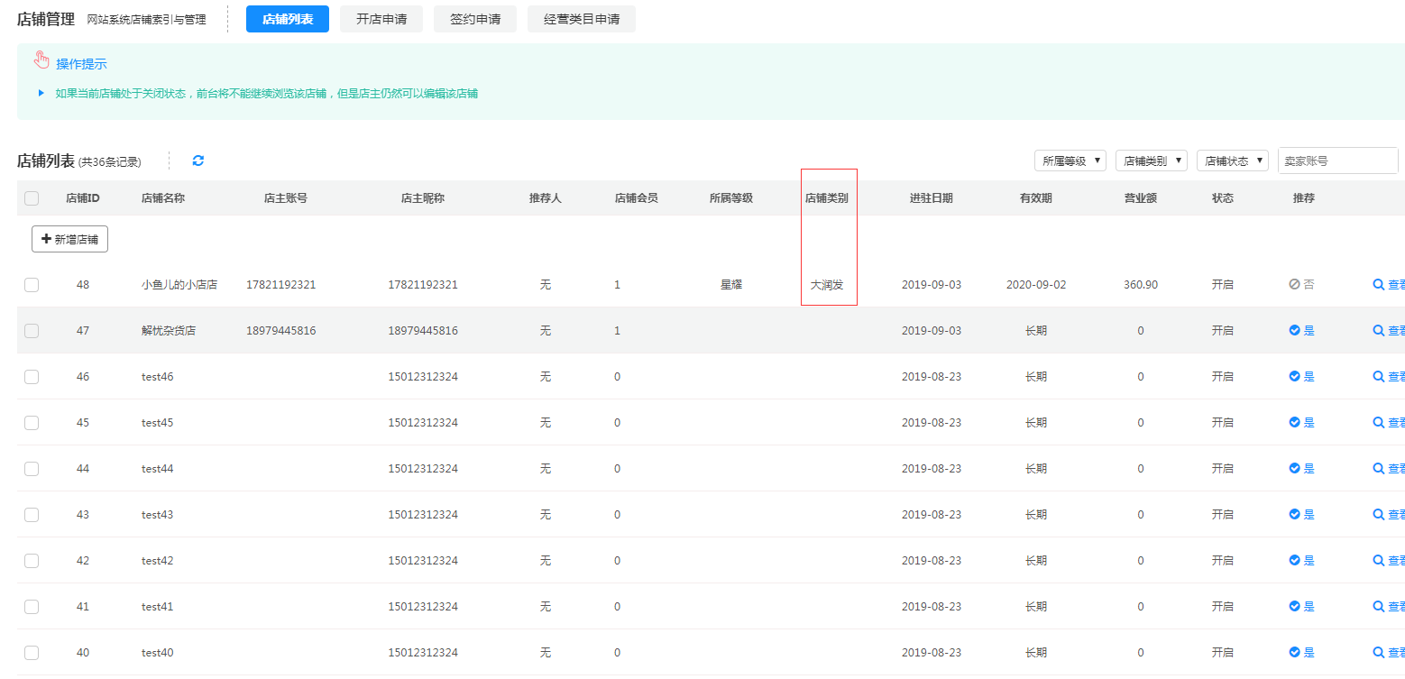The height and width of the screenshot is (679, 1405).
Task: Check the select-all checkbox in table header
Action: [x=32, y=198]
